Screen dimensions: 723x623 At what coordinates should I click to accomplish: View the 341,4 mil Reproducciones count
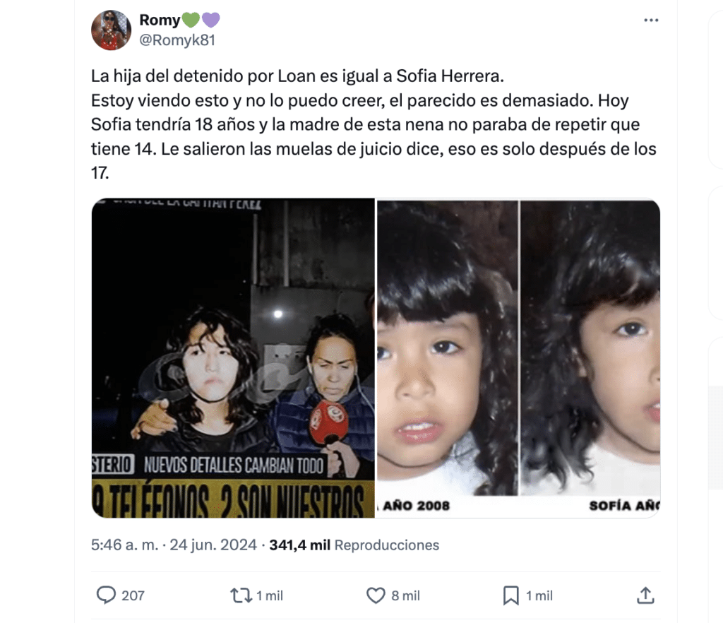tap(354, 545)
